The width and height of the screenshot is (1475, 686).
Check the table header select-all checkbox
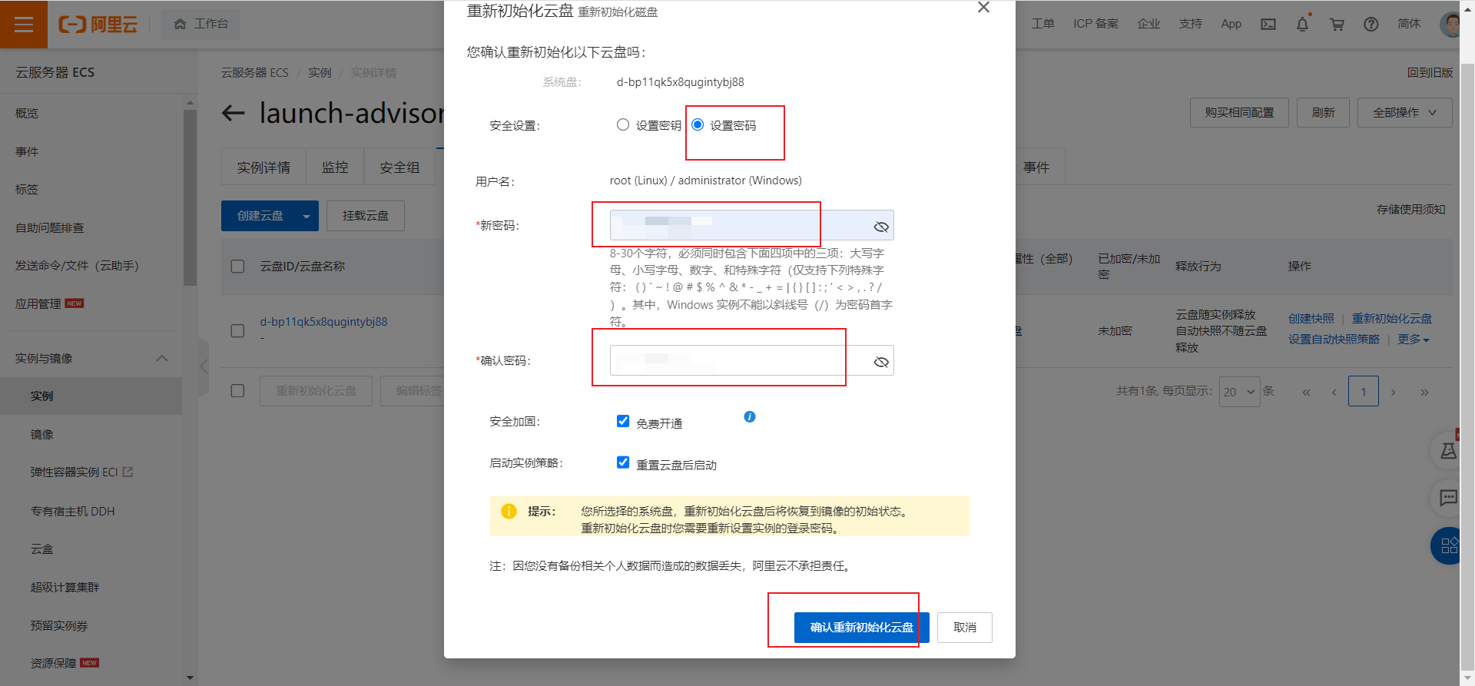tap(238, 267)
